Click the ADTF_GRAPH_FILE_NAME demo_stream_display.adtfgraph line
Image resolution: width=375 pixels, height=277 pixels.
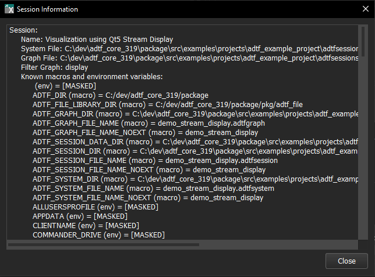[x=148, y=123]
